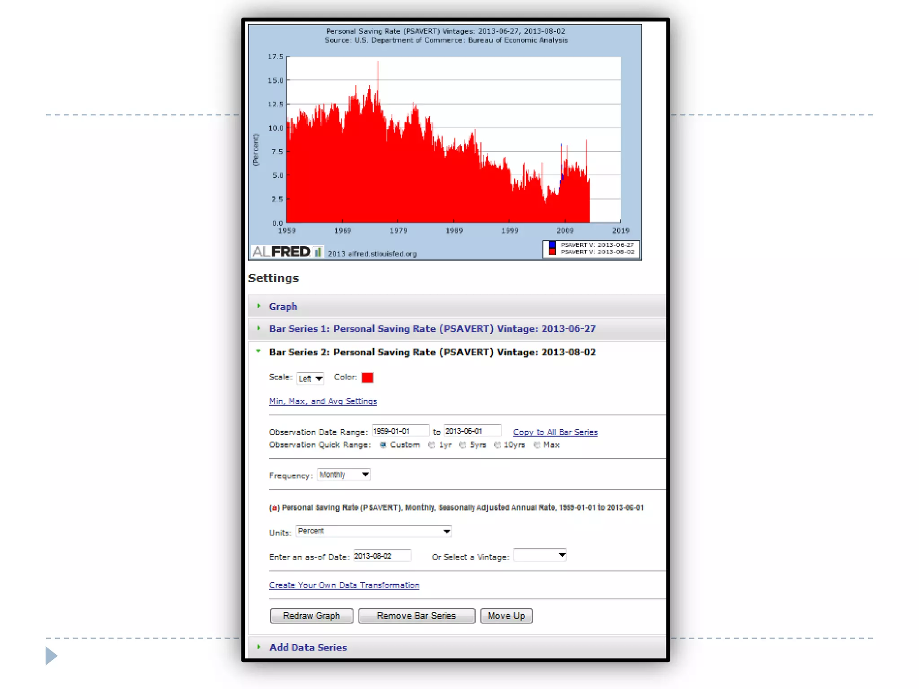Select the 10yrs quick range option
Image resolution: width=919 pixels, height=689 pixels.
pos(497,445)
